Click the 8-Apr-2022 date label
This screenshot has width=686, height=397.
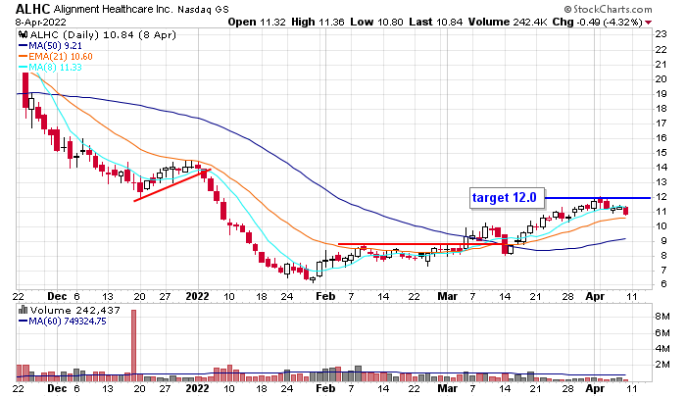point(41,22)
